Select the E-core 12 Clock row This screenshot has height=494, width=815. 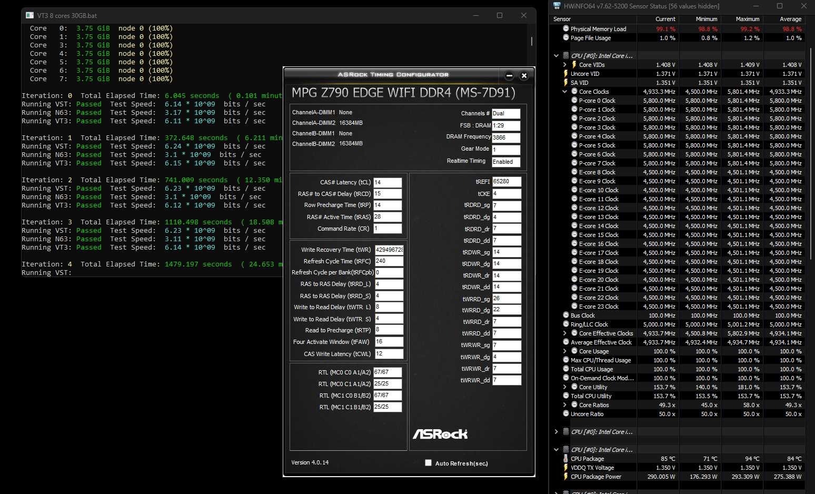click(x=678, y=208)
